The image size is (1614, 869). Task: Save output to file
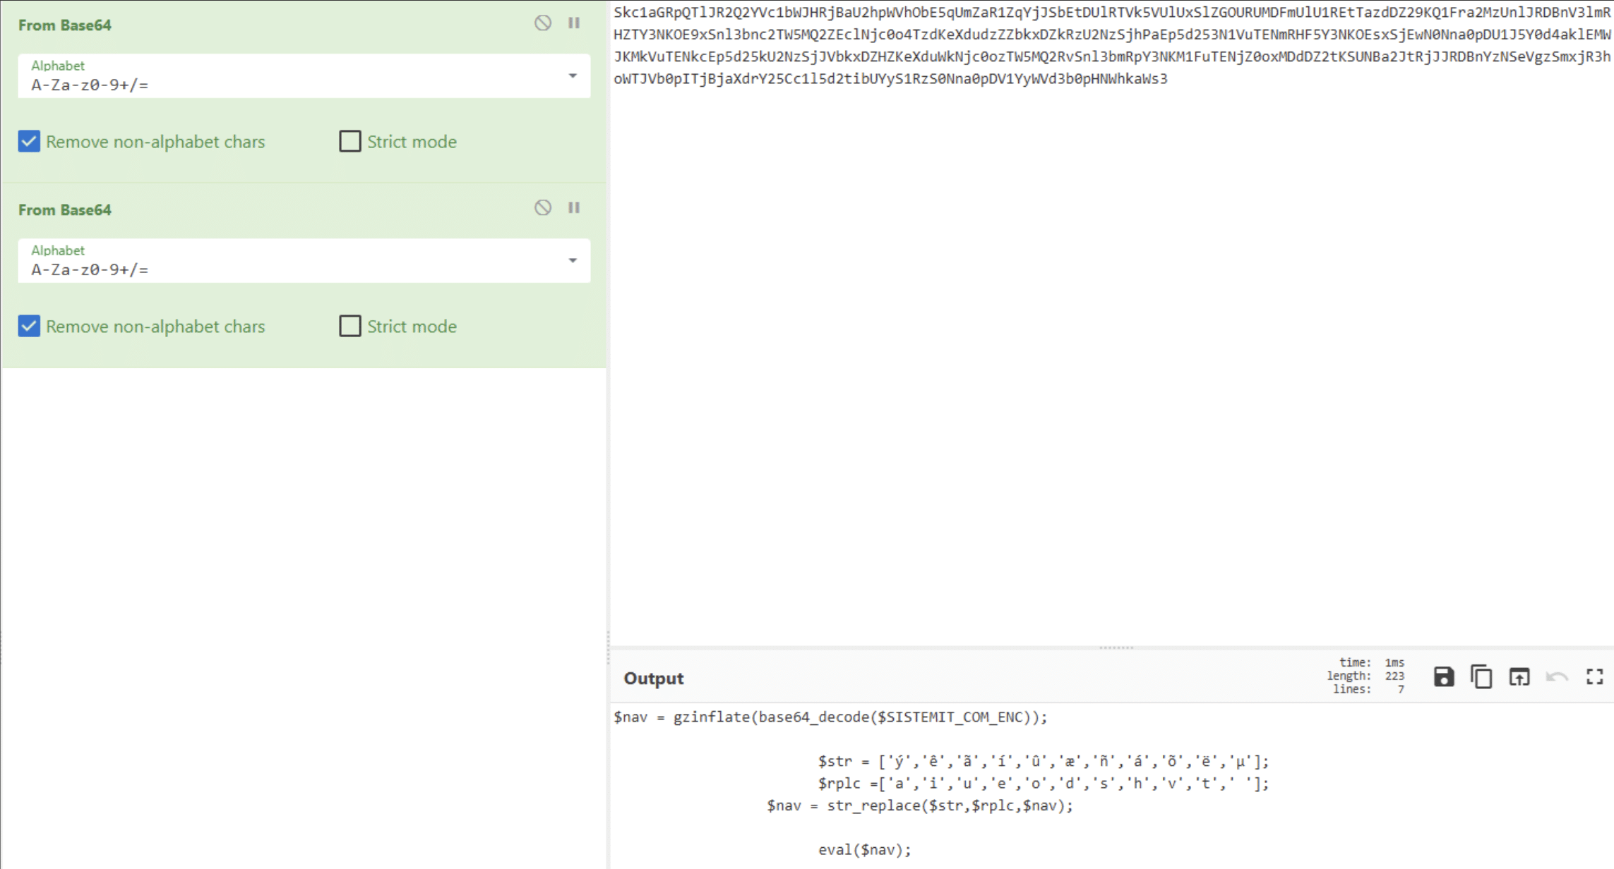pos(1443,677)
